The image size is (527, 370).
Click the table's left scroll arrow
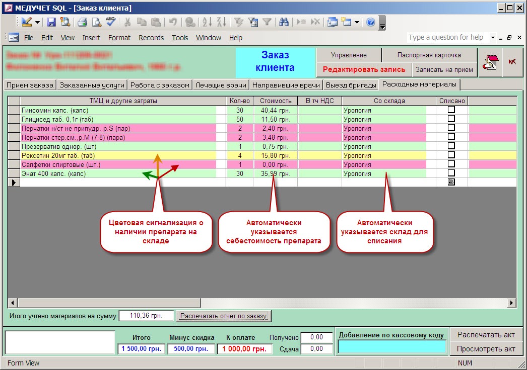pyautogui.click(x=13, y=303)
